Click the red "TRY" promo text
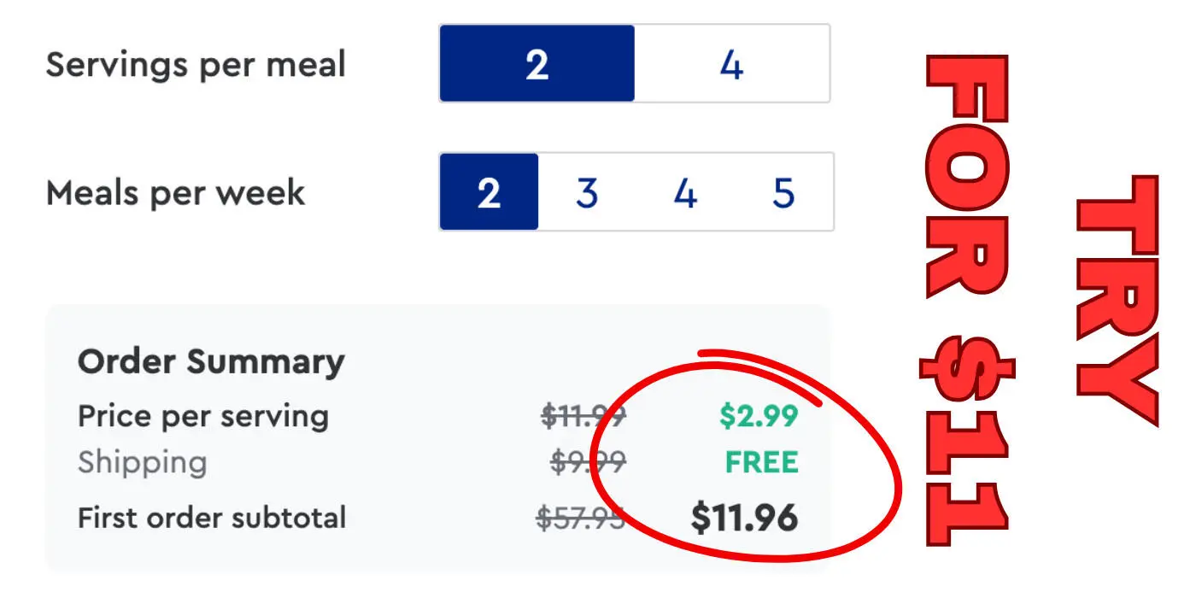The height and width of the screenshot is (598, 1196). [1117, 299]
